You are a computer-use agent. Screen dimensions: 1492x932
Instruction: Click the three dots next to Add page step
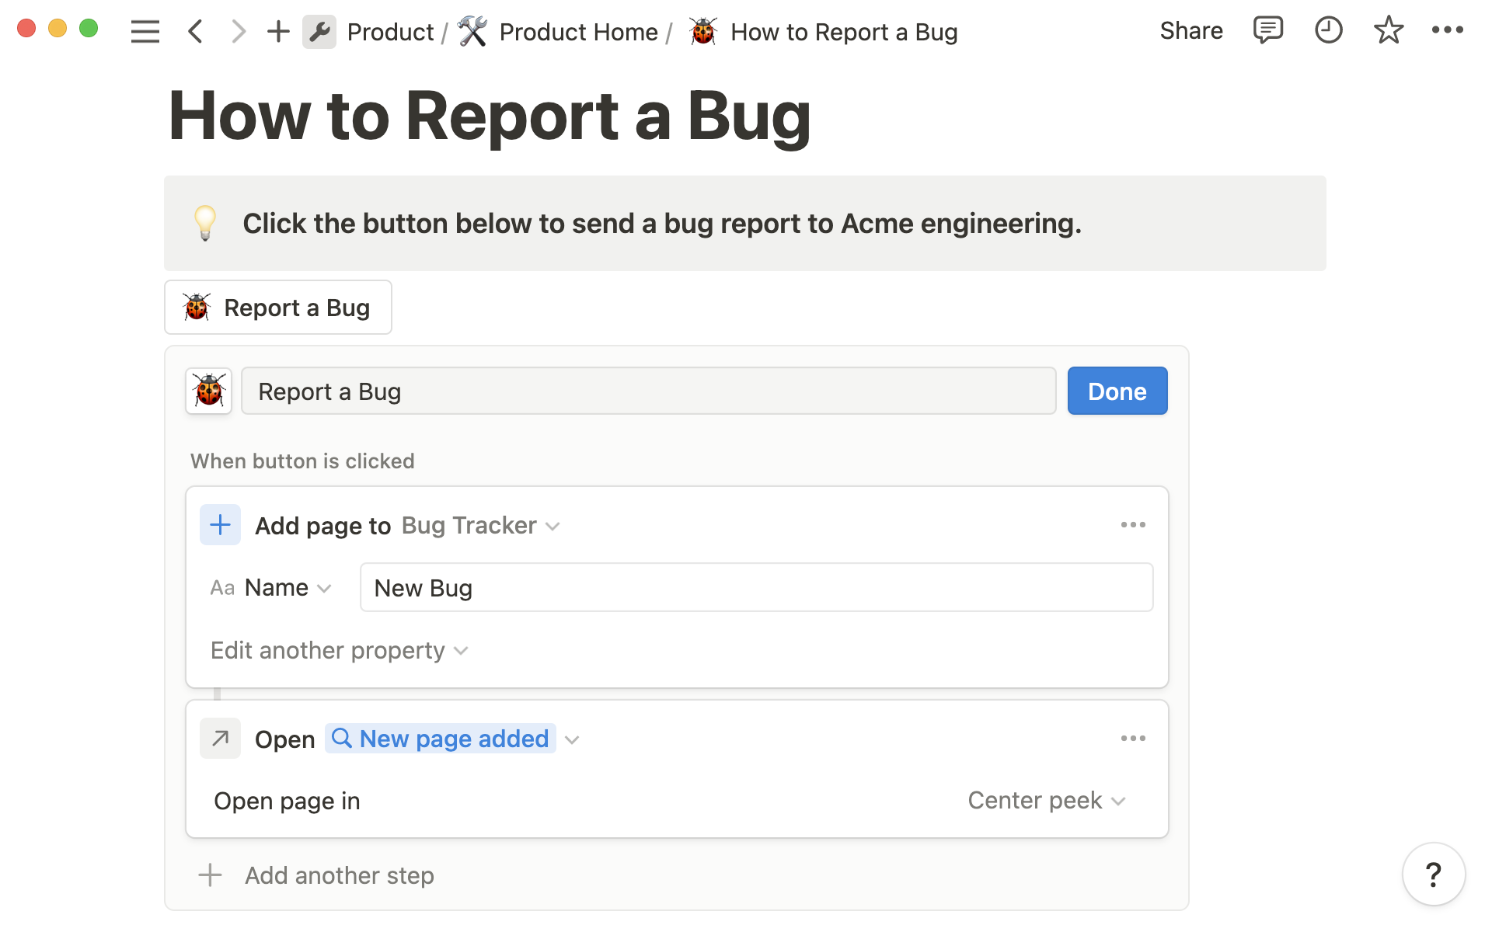click(x=1133, y=524)
